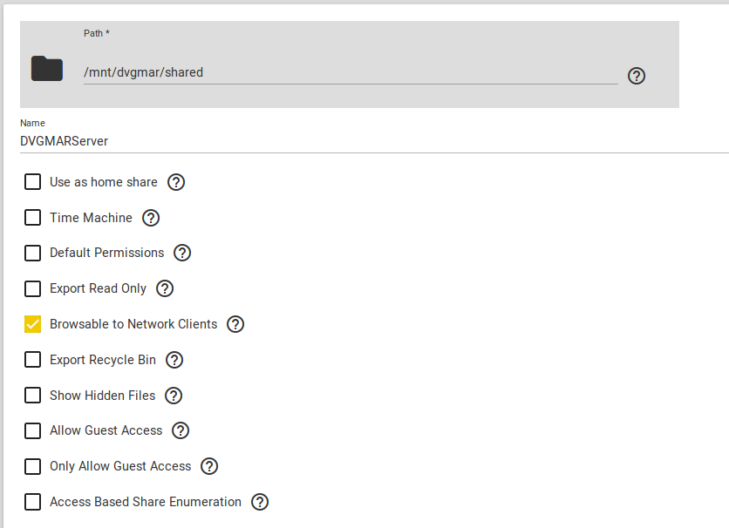Click the Path field /mnt/dvgmar/shared
This screenshot has width=729, height=528.
349,72
